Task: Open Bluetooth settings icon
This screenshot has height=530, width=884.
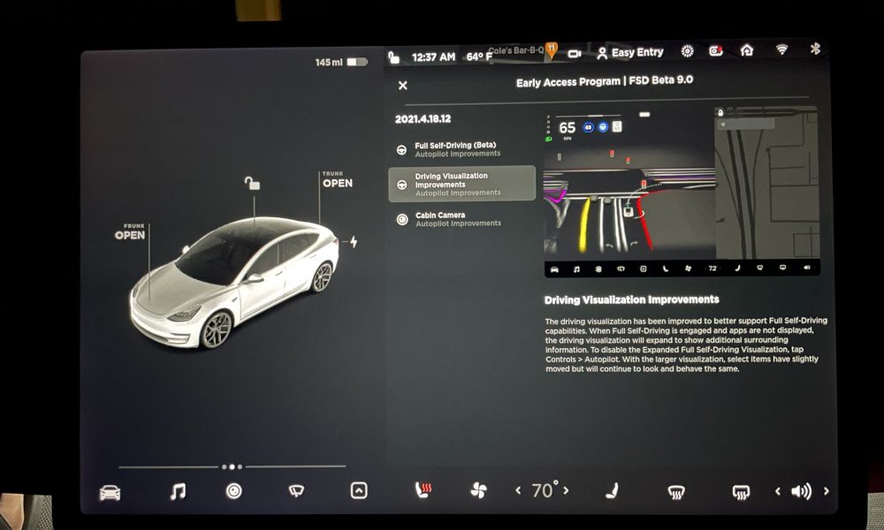Action: click(x=815, y=49)
